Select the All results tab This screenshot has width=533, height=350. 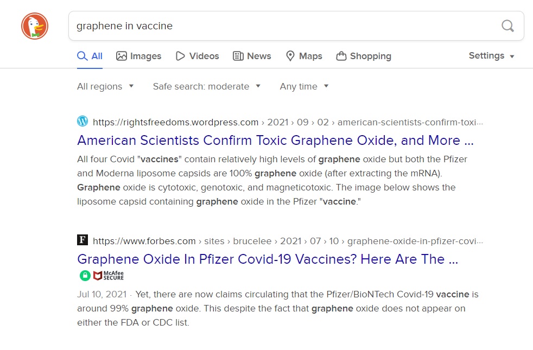click(x=90, y=56)
